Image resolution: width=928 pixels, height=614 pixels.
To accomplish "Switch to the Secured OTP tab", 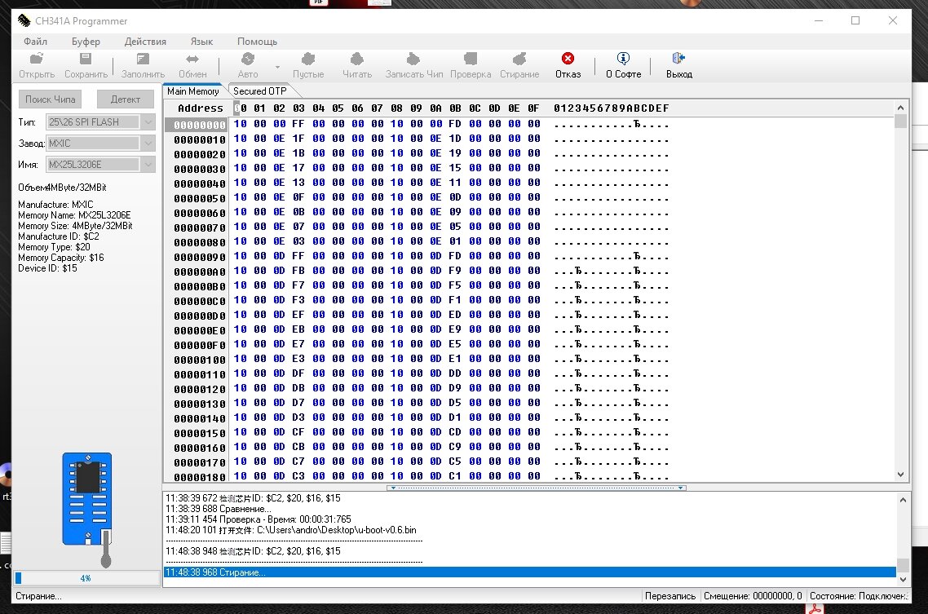I will pyautogui.click(x=260, y=91).
